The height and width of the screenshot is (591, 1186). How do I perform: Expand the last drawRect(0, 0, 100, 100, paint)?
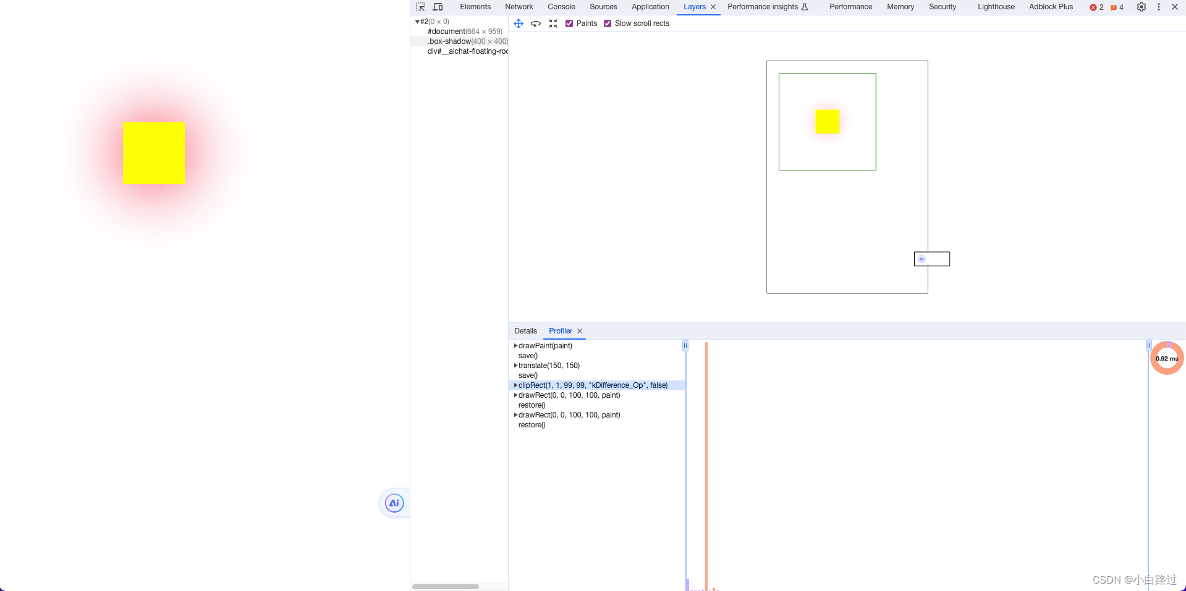[515, 415]
